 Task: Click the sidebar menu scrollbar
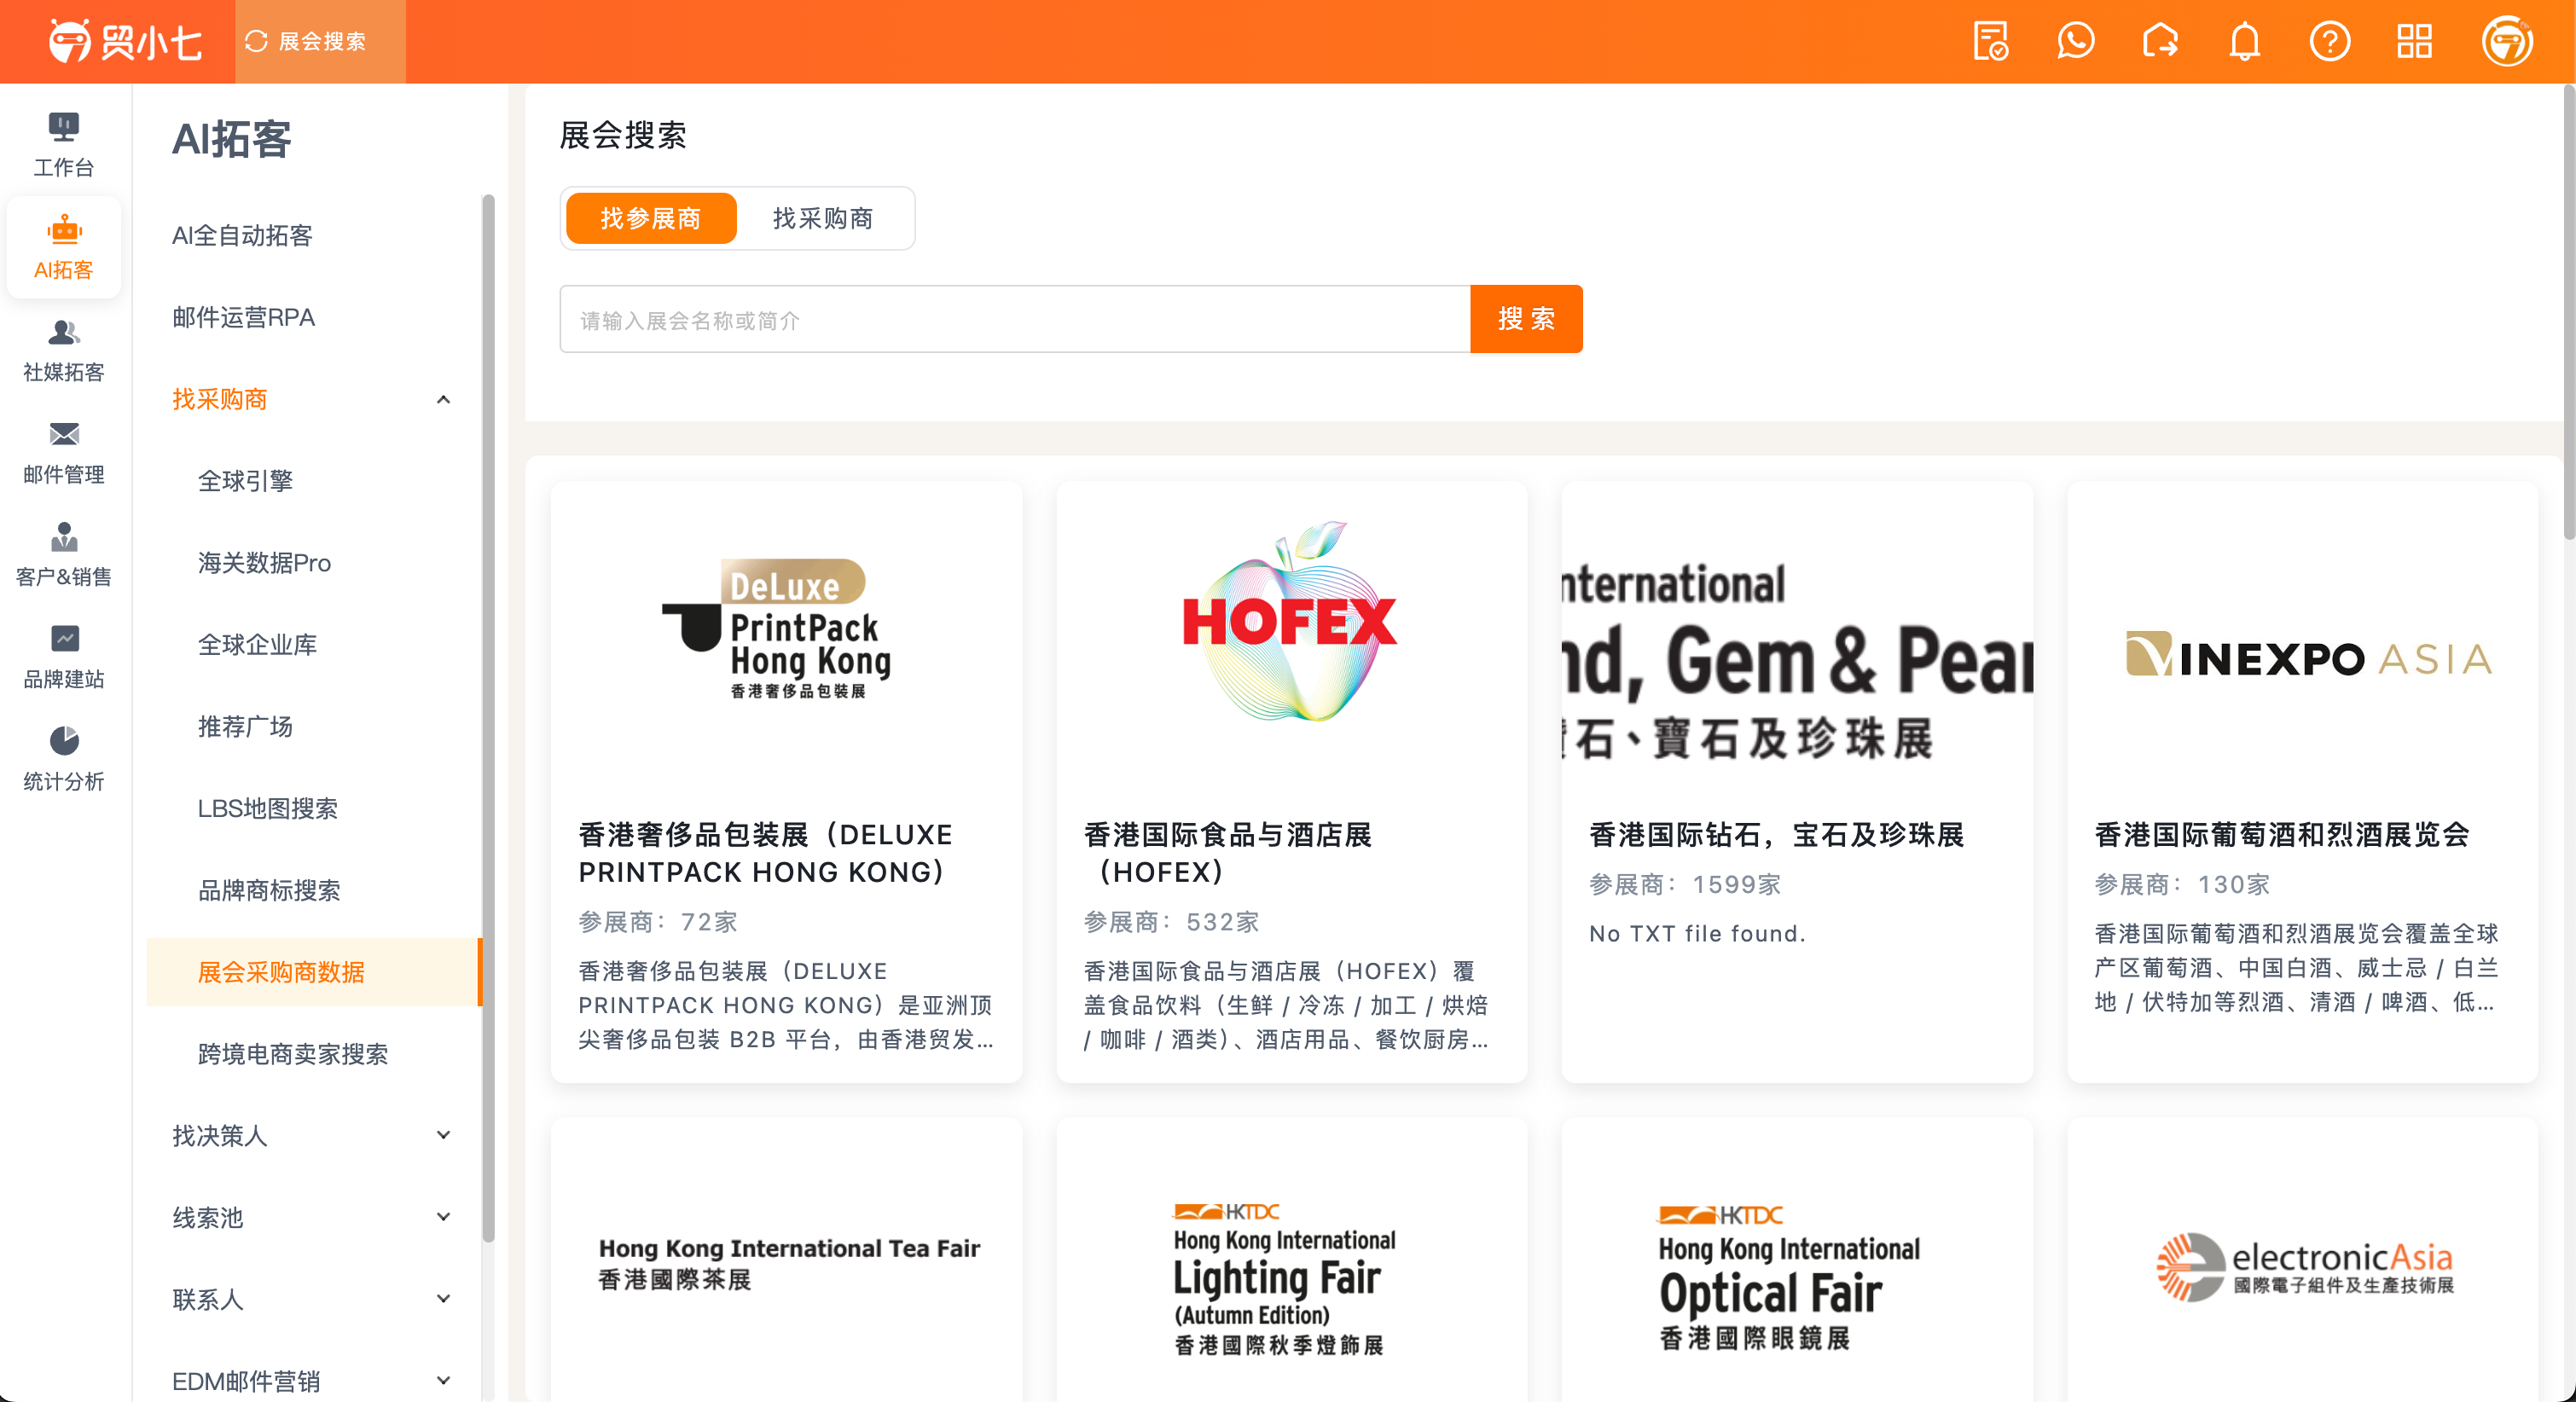488,718
